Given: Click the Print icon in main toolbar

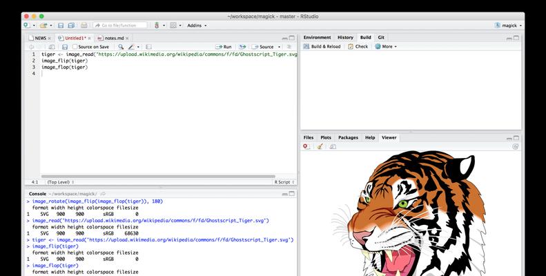Looking at the screenshot, I should coord(84,26).
